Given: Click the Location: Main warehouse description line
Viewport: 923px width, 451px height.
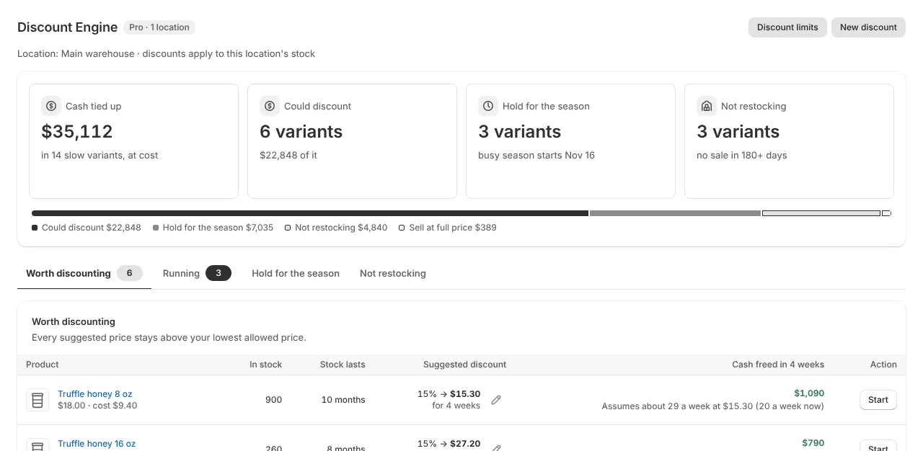Looking at the screenshot, I should point(166,54).
